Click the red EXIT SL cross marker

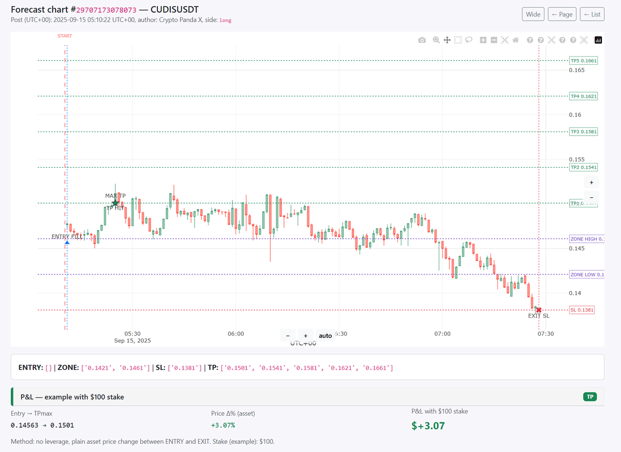pyautogui.click(x=539, y=310)
